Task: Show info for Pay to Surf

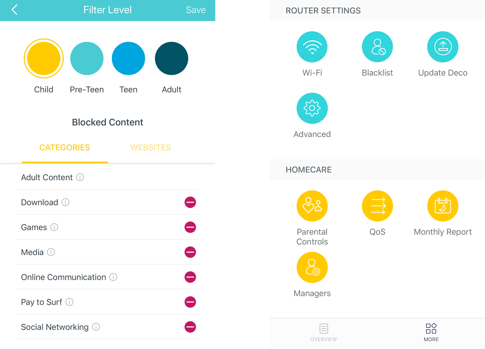Action: point(70,302)
